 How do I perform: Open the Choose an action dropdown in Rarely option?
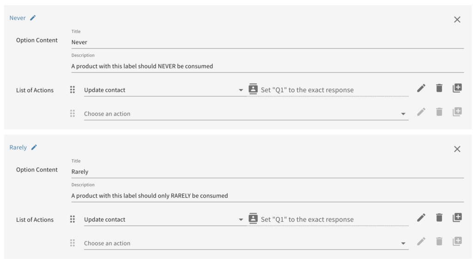(403, 243)
